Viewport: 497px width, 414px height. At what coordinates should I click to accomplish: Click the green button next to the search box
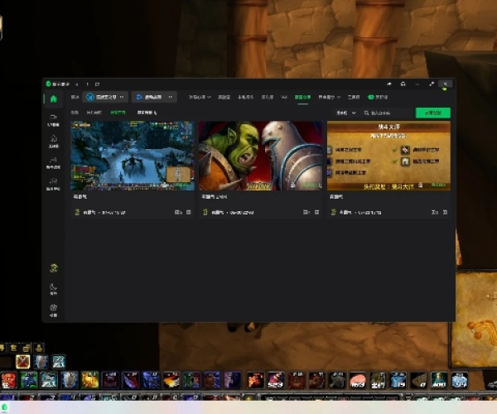433,113
